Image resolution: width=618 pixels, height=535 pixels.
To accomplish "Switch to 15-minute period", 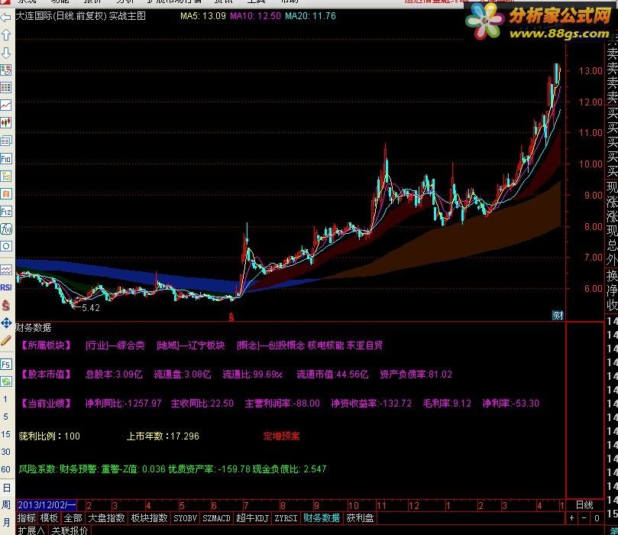I will coord(5,434).
